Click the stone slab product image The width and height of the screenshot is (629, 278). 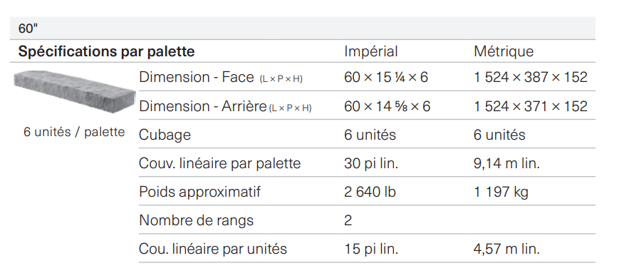point(75,92)
